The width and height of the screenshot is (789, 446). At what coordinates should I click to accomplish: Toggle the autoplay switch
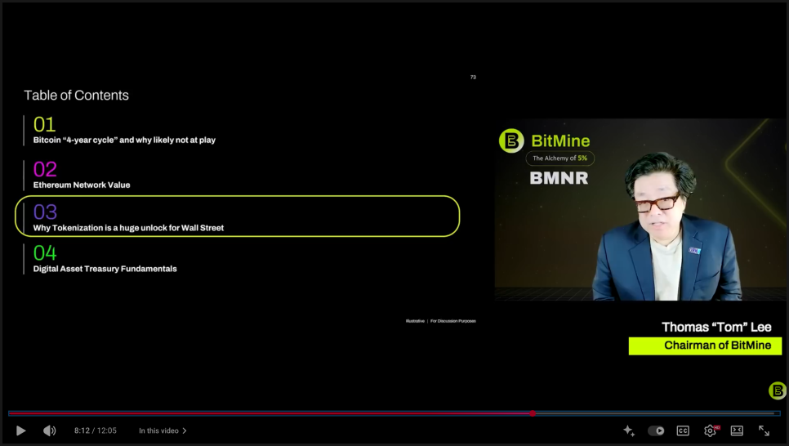point(656,430)
